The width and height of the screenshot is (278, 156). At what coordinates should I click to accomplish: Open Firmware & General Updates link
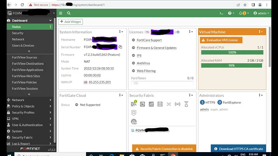156,48
